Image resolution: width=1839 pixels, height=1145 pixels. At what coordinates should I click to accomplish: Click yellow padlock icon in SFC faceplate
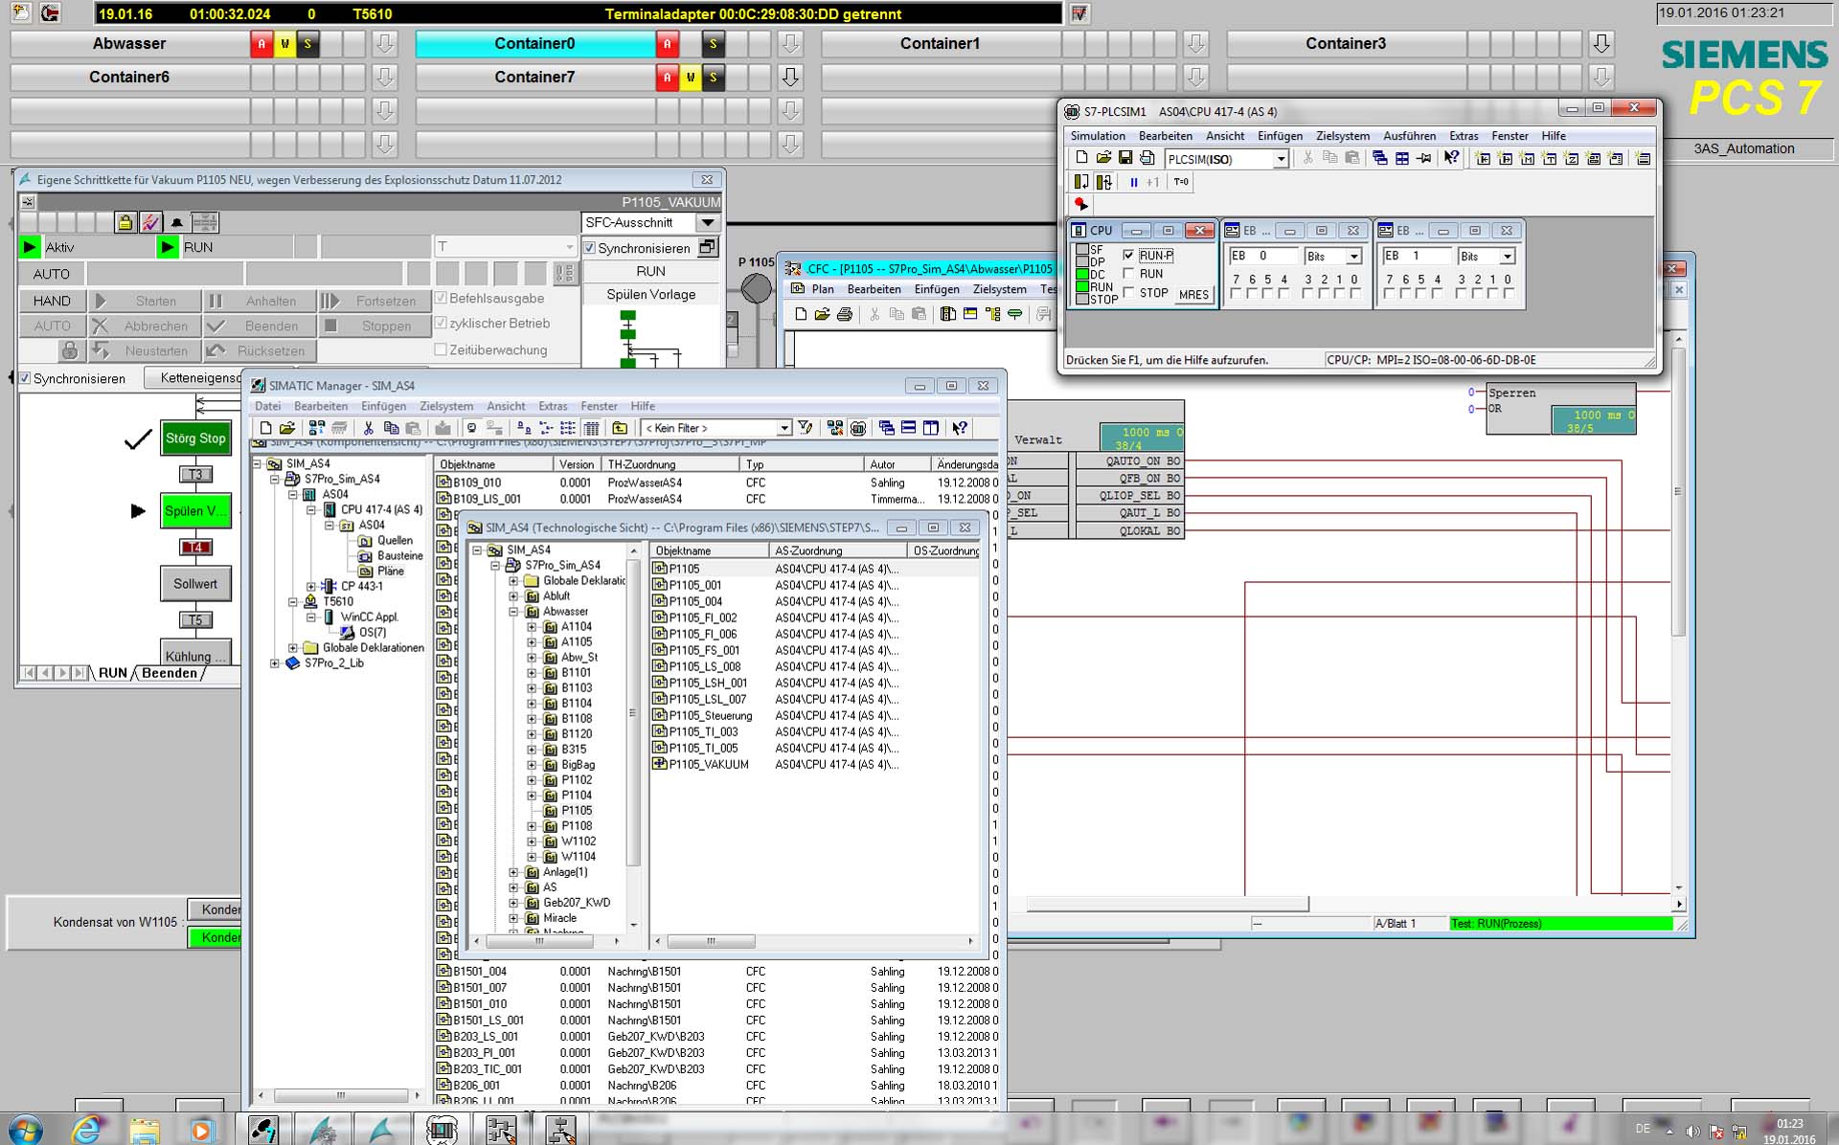click(125, 222)
